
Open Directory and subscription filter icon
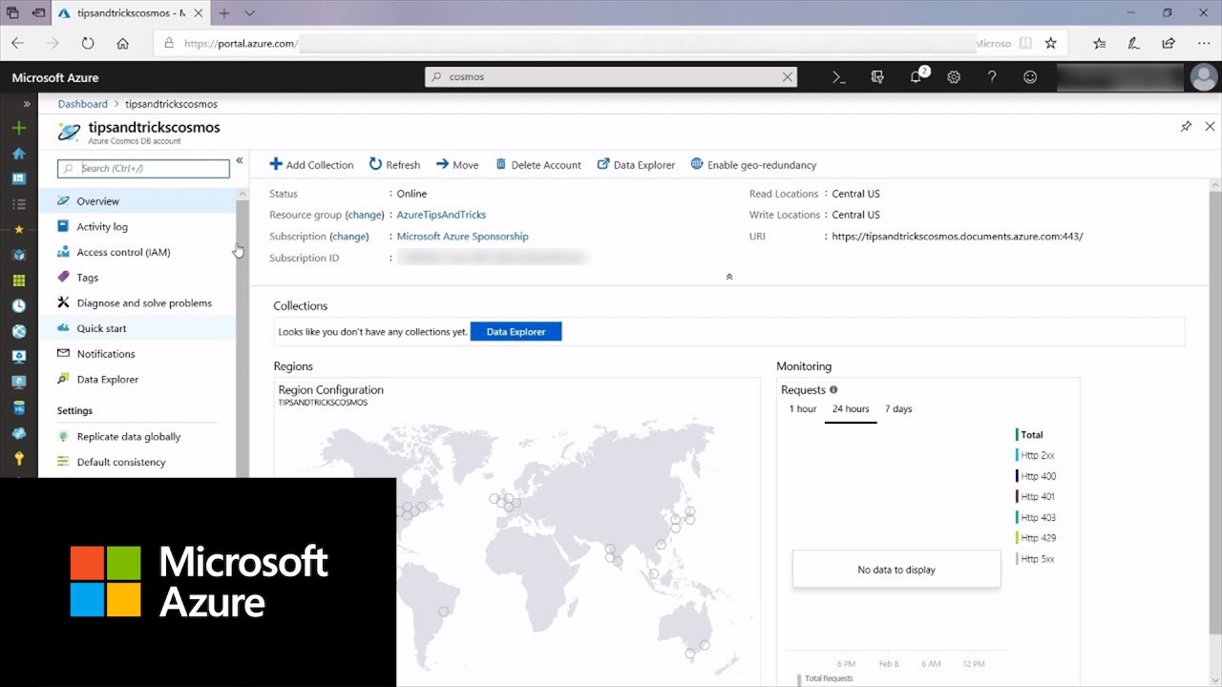coord(877,77)
